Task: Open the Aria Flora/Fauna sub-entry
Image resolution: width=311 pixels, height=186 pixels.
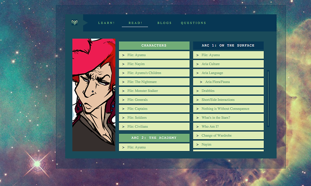Action: pyautogui.click(x=228, y=82)
